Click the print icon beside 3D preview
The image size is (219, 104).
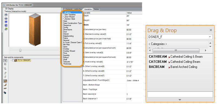click(x=6, y=18)
